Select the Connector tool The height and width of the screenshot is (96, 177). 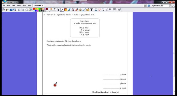pos(84,10)
